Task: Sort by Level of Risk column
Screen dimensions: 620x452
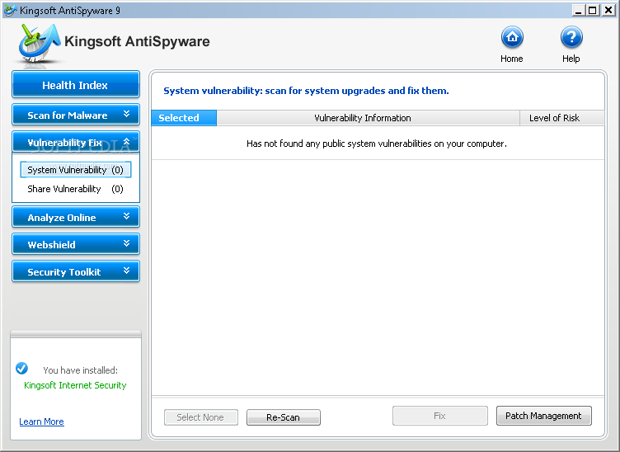Action: pos(562,118)
